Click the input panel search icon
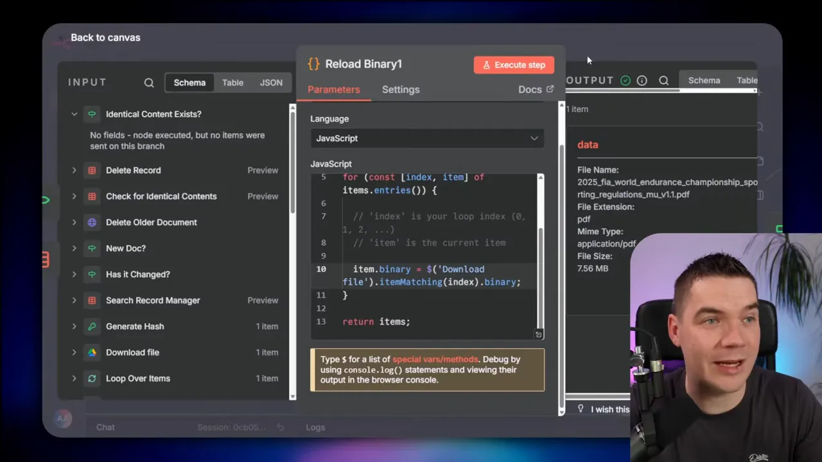The height and width of the screenshot is (462, 822). (x=149, y=83)
